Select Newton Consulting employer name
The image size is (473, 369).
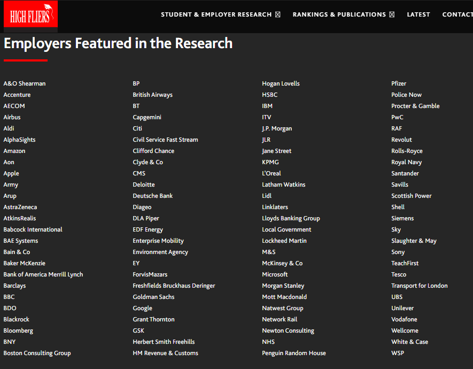point(288,330)
